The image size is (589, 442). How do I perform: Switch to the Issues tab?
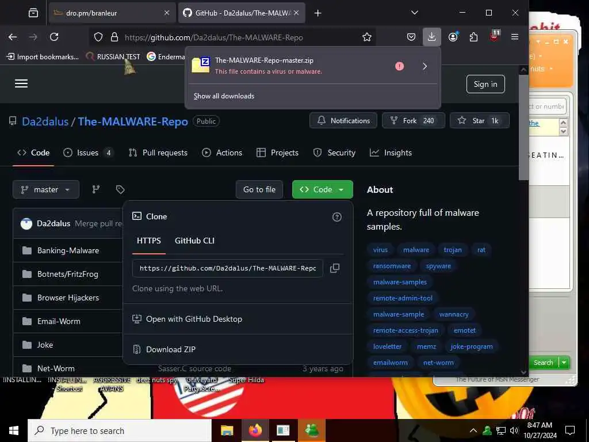(89, 153)
